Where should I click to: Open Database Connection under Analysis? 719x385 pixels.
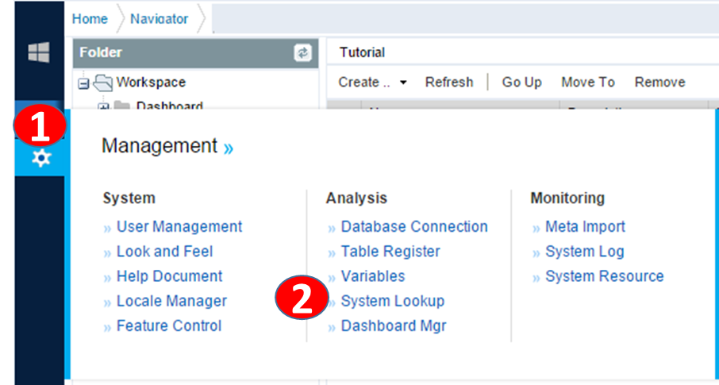click(x=413, y=227)
